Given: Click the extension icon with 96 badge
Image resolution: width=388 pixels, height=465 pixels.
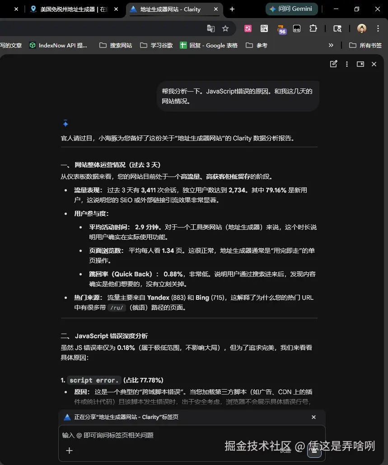Looking at the screenshot, I should [281, 29].
